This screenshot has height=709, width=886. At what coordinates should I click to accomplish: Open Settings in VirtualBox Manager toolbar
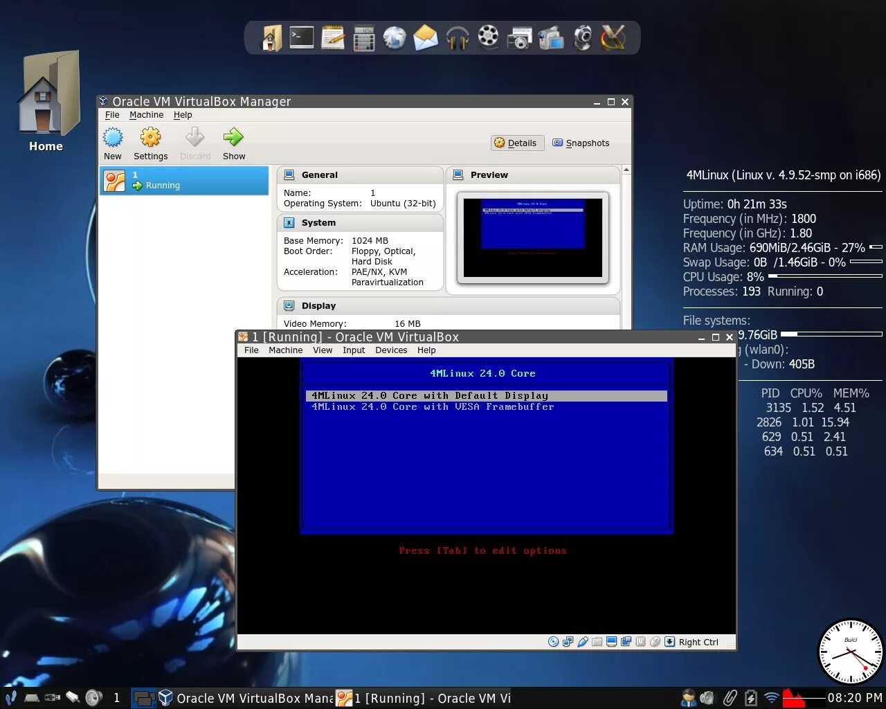pyautogui.click(x=150, y=143)
